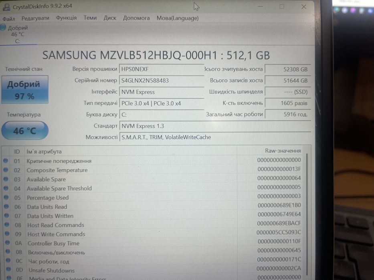Click status dot of Controller Busy Time row
This screenshot has height=280, width=374.
(8, 242)
